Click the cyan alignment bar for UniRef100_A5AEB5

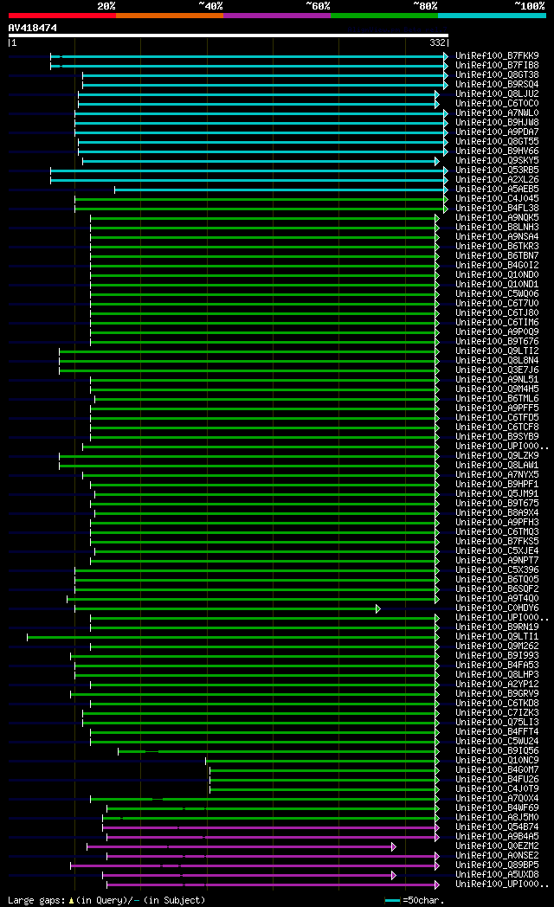(281, 190)
